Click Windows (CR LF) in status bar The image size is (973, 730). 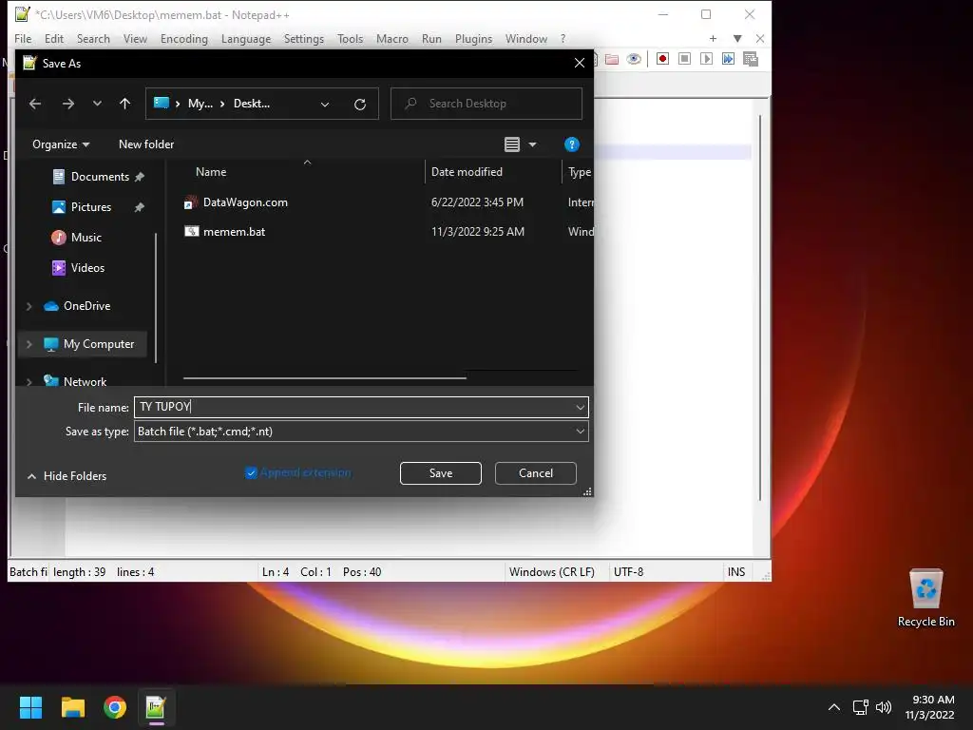point(552,571)
